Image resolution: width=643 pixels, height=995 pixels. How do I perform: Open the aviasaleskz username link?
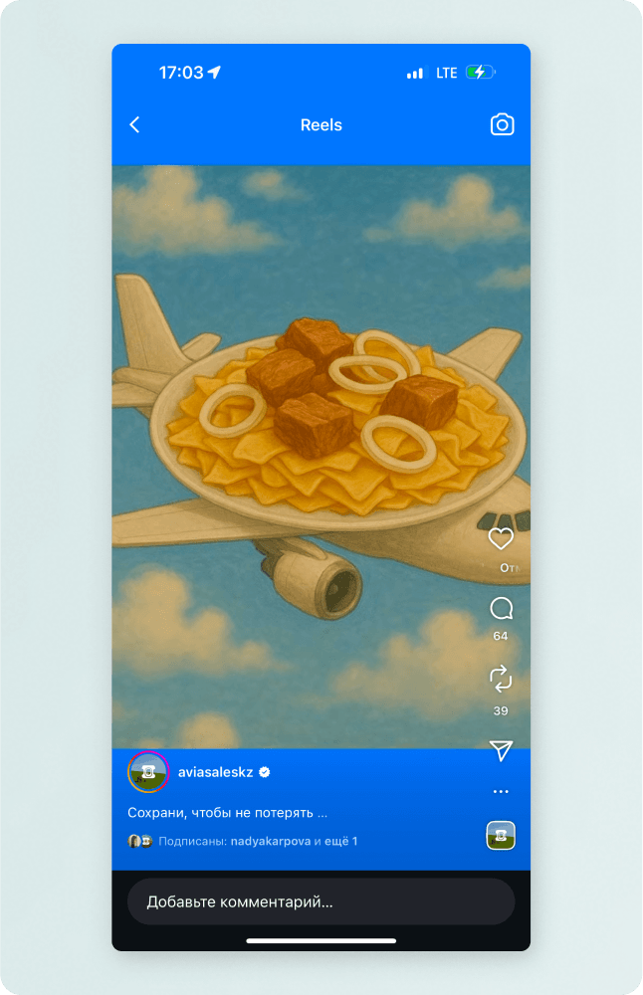click(x=215, y=772)
